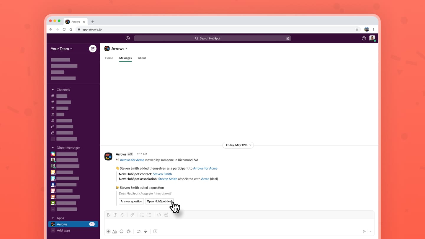This screenshot has width=425, height=239.
Task: Insert a link using the link icon
Action: 132,215
